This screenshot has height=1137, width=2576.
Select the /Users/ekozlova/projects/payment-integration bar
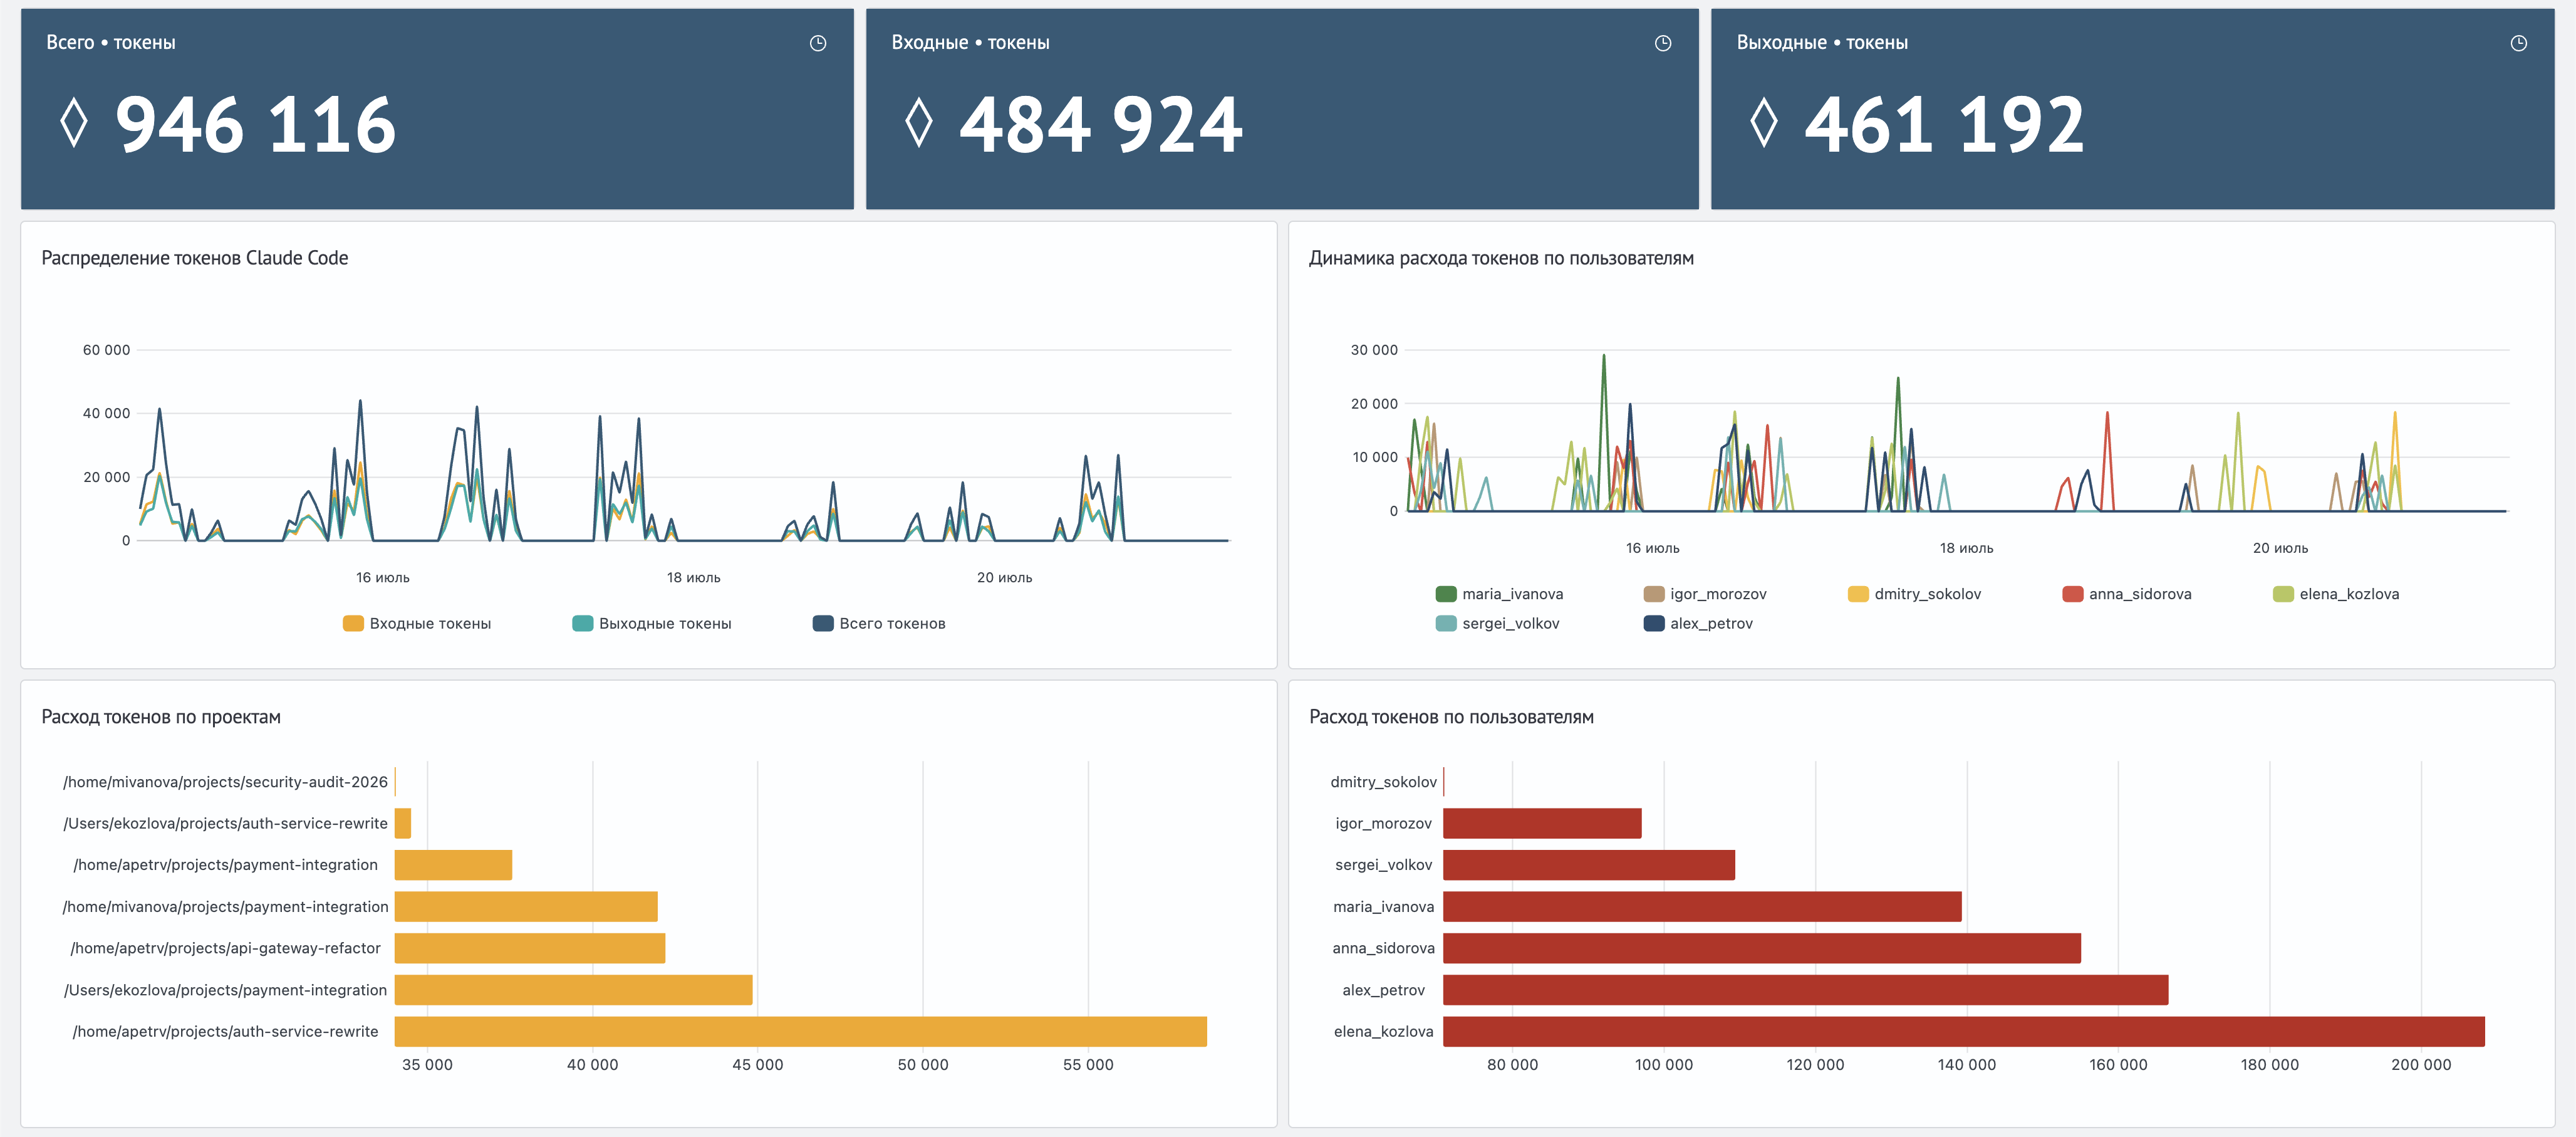click(x=573, y=990)
